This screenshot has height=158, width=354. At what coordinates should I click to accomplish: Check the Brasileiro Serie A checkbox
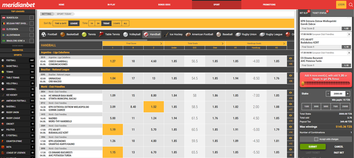pos(32,41)
